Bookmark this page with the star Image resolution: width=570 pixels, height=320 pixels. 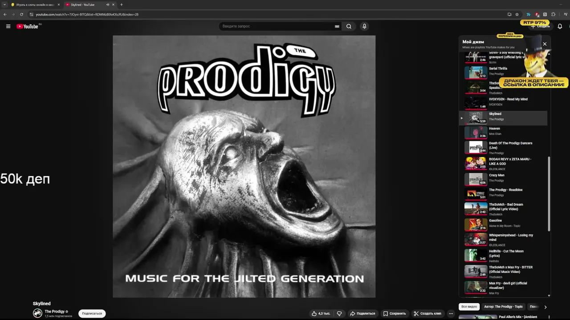click(x=517, y=14)
